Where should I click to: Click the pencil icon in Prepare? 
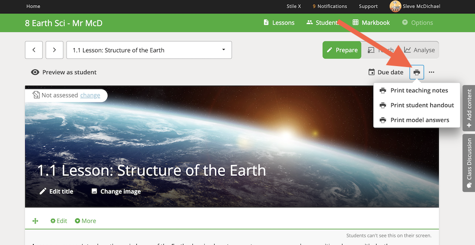[330, 50]
